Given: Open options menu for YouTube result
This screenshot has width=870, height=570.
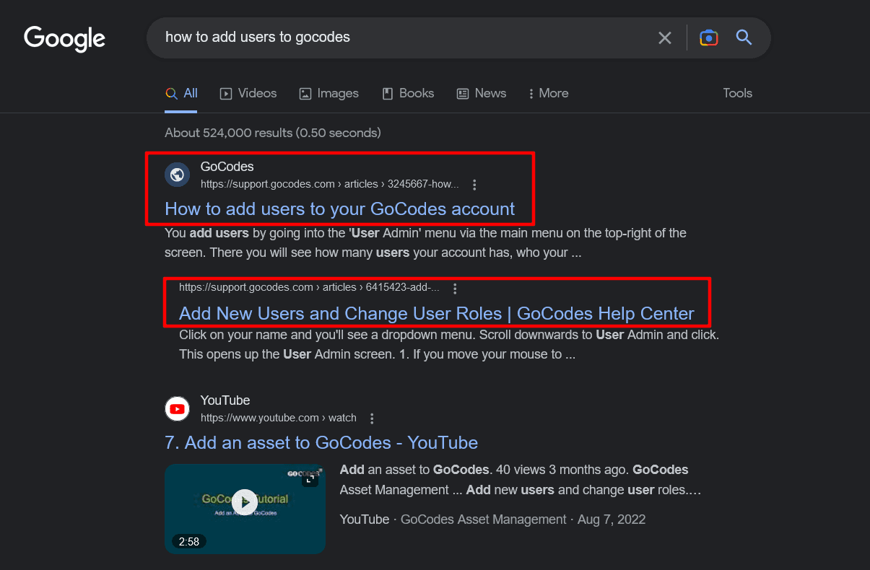Looking at the screenshot, I should (372, 418).
